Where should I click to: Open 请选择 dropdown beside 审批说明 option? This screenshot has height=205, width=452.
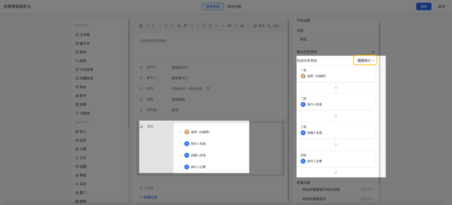(367, 190)
